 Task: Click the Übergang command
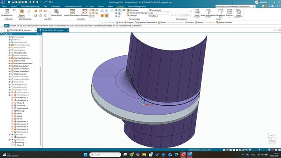pyautogui.click(x=129, y=22)
